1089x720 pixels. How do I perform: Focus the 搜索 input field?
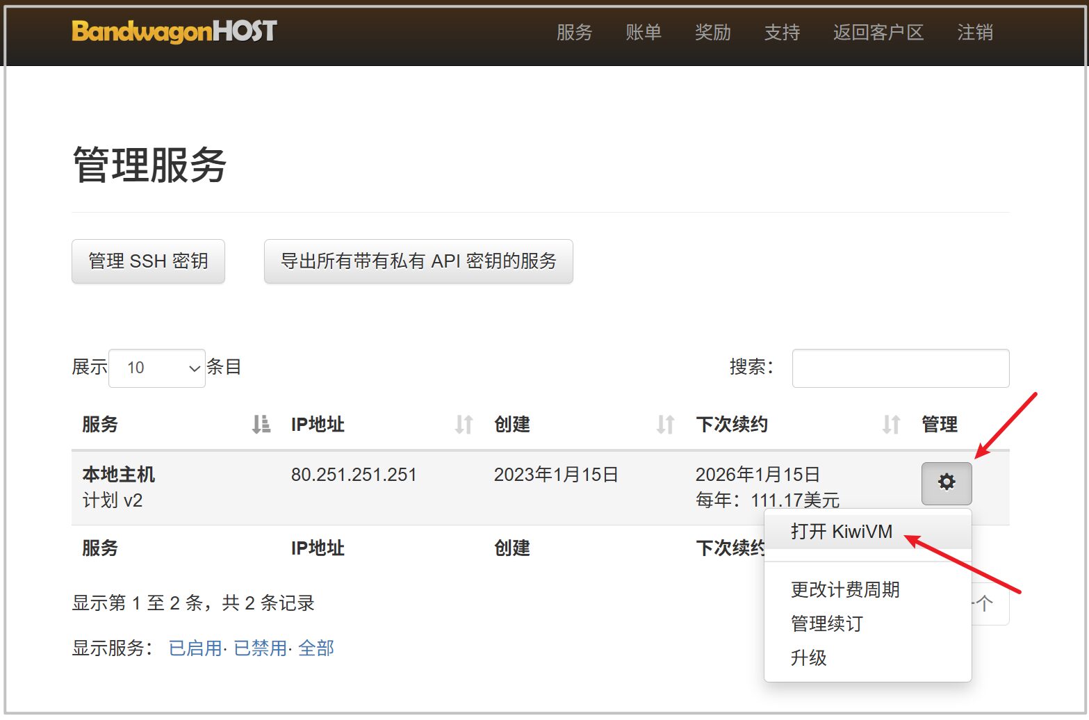(900, 368)
